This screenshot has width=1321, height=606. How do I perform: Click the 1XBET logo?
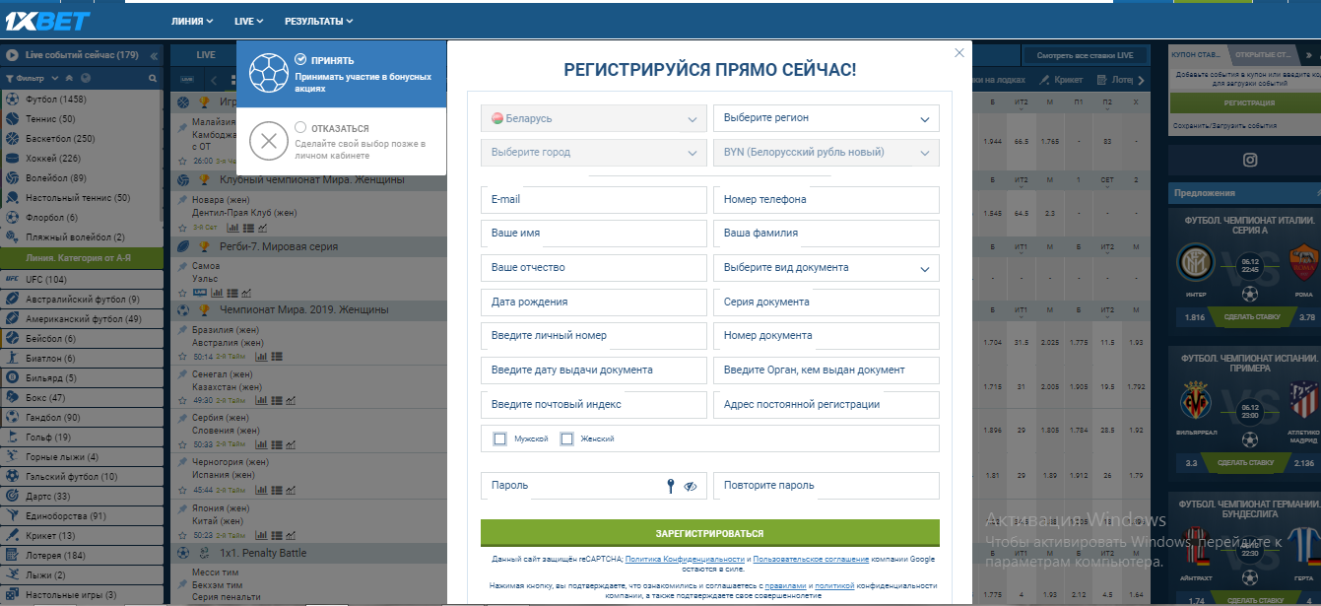pos(45,21)
